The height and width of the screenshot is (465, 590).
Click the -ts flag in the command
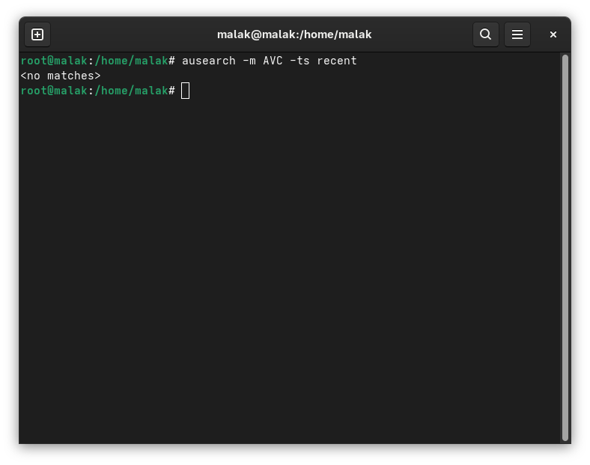point(299,61)
